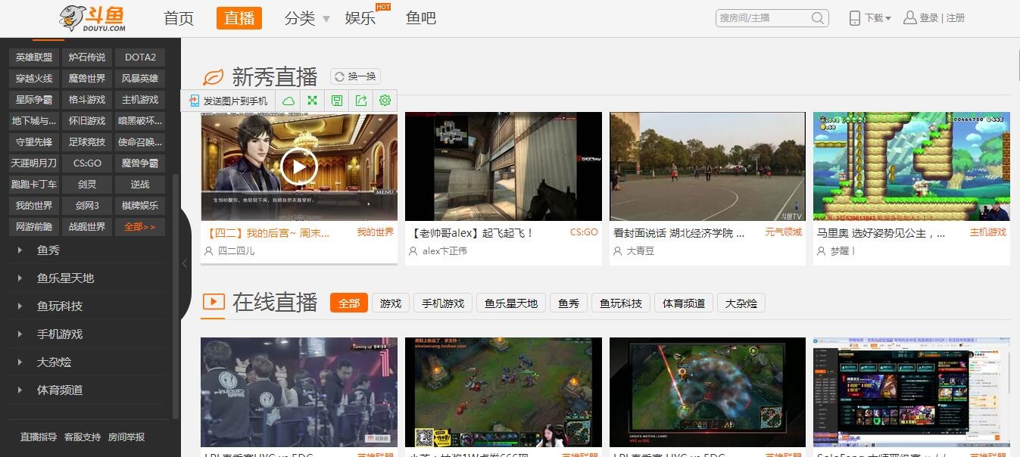The height and width of the screenshot is (457, 1020).
Task: Click the cloud icon in image toolbar
Action: 289,101
